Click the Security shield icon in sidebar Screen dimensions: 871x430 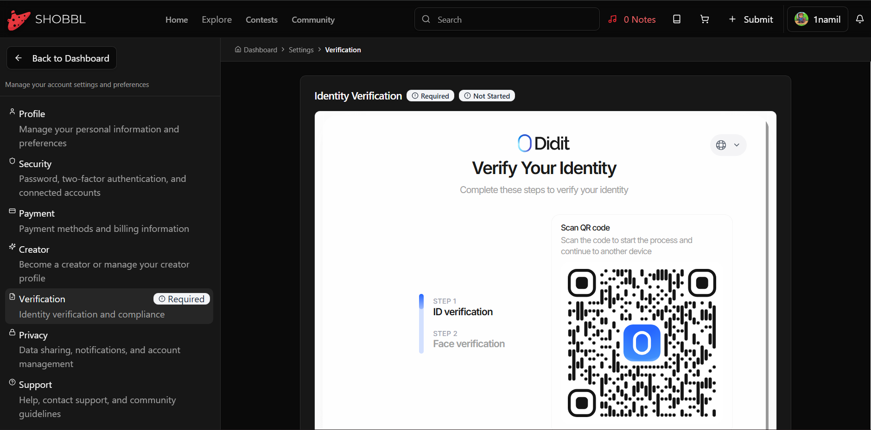pos(11,161)
